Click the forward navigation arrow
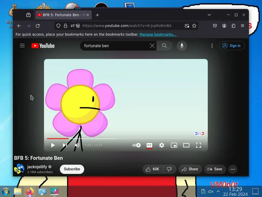Screen dimensions: 262x197 28,26
